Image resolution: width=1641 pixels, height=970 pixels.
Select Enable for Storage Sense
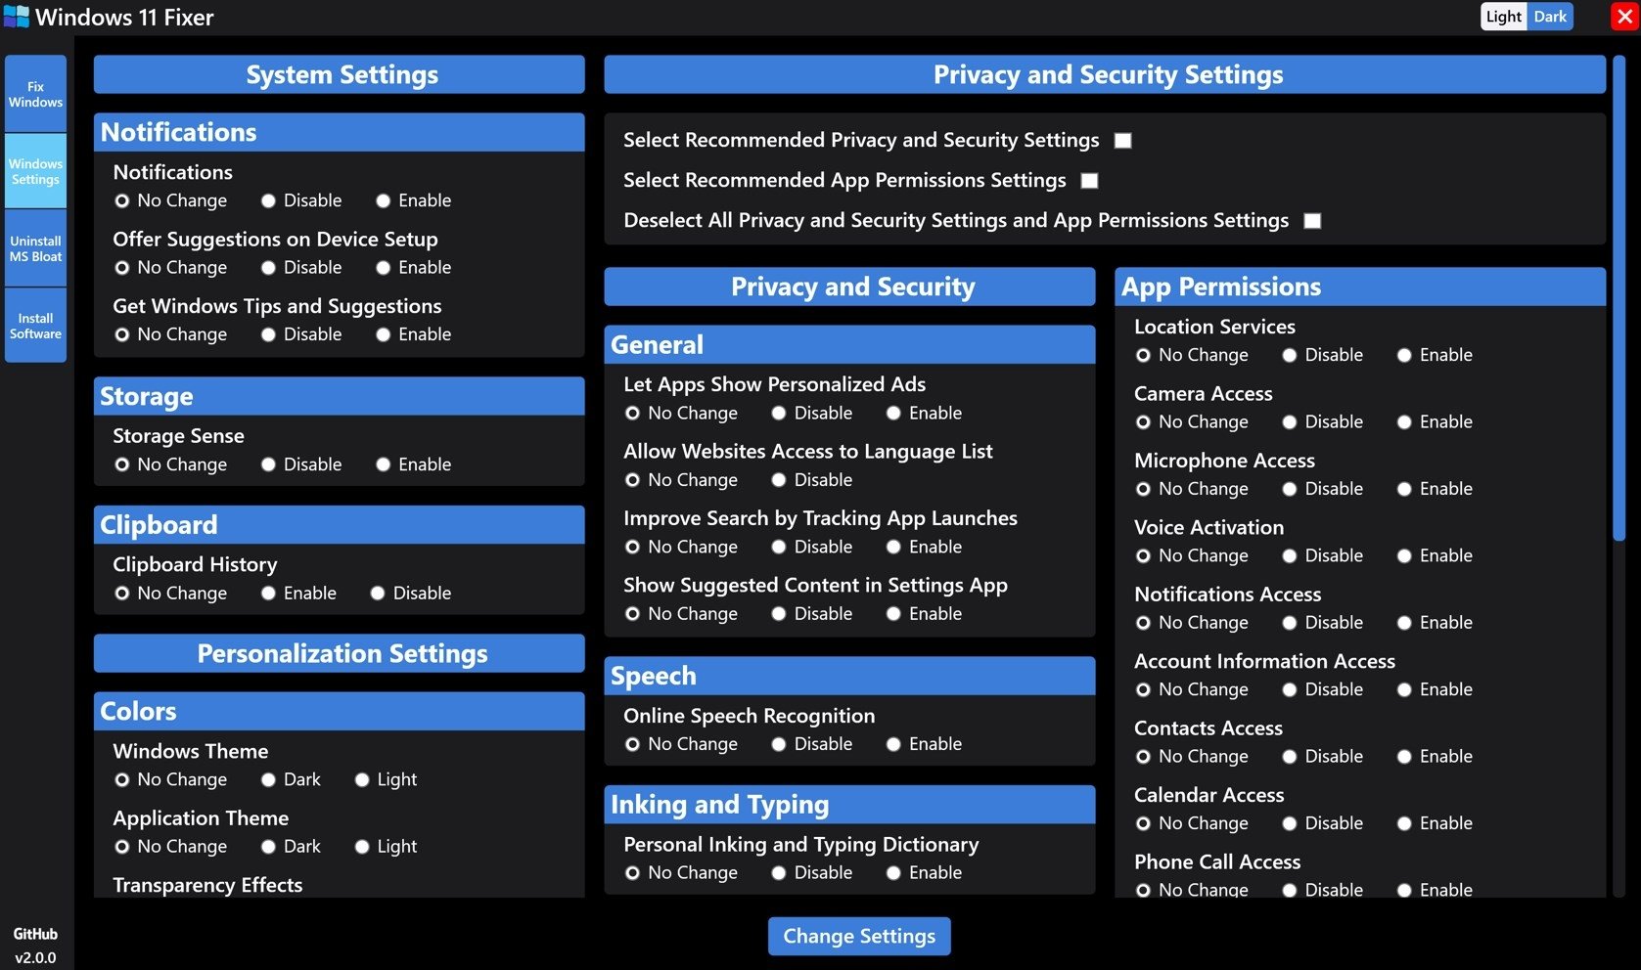pos(384,464)
